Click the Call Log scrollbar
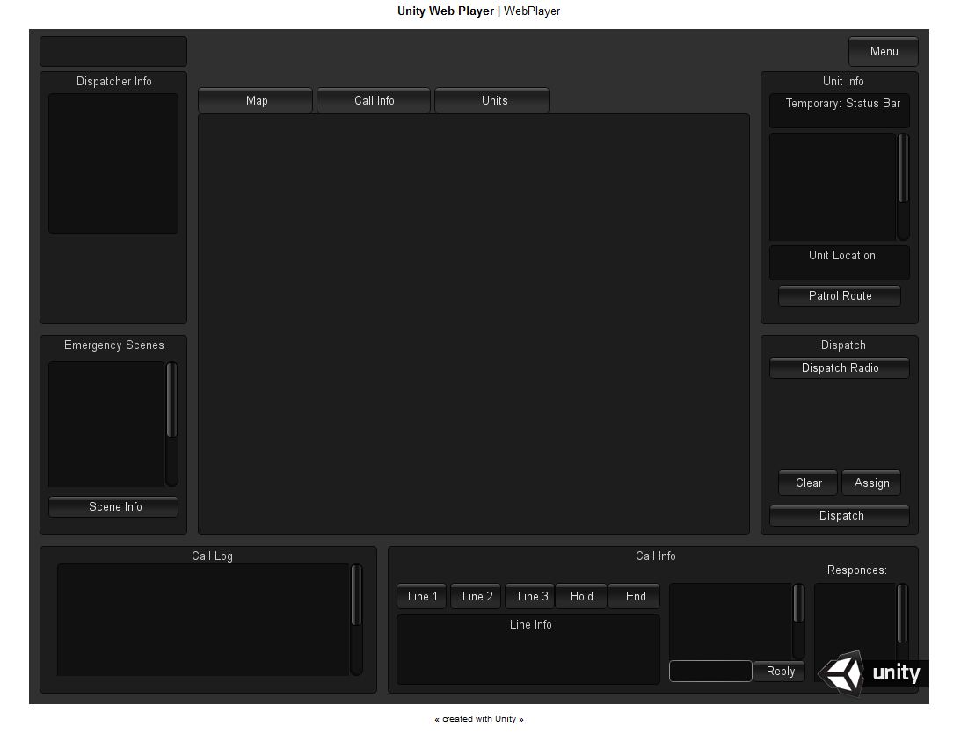 coord(356,619)
